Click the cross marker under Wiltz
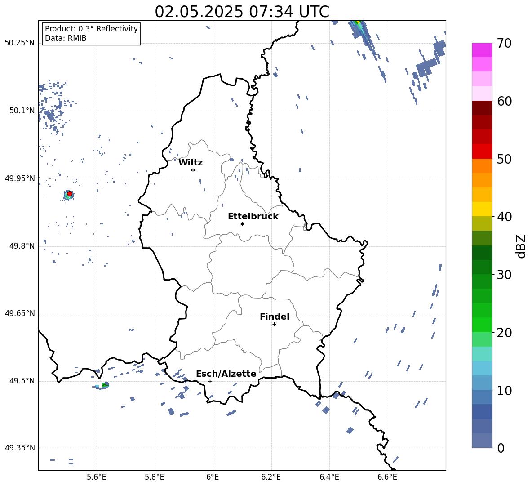The height and width of the screenshot is (486, 532). point(193,170)
